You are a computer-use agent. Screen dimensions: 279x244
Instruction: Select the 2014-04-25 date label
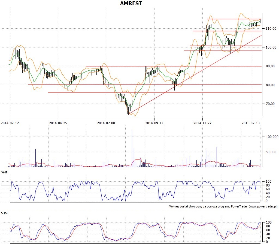[58, 123]
